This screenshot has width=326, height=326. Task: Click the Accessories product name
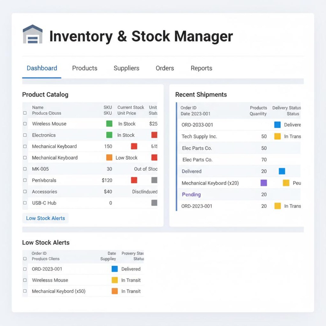point(44,191)
